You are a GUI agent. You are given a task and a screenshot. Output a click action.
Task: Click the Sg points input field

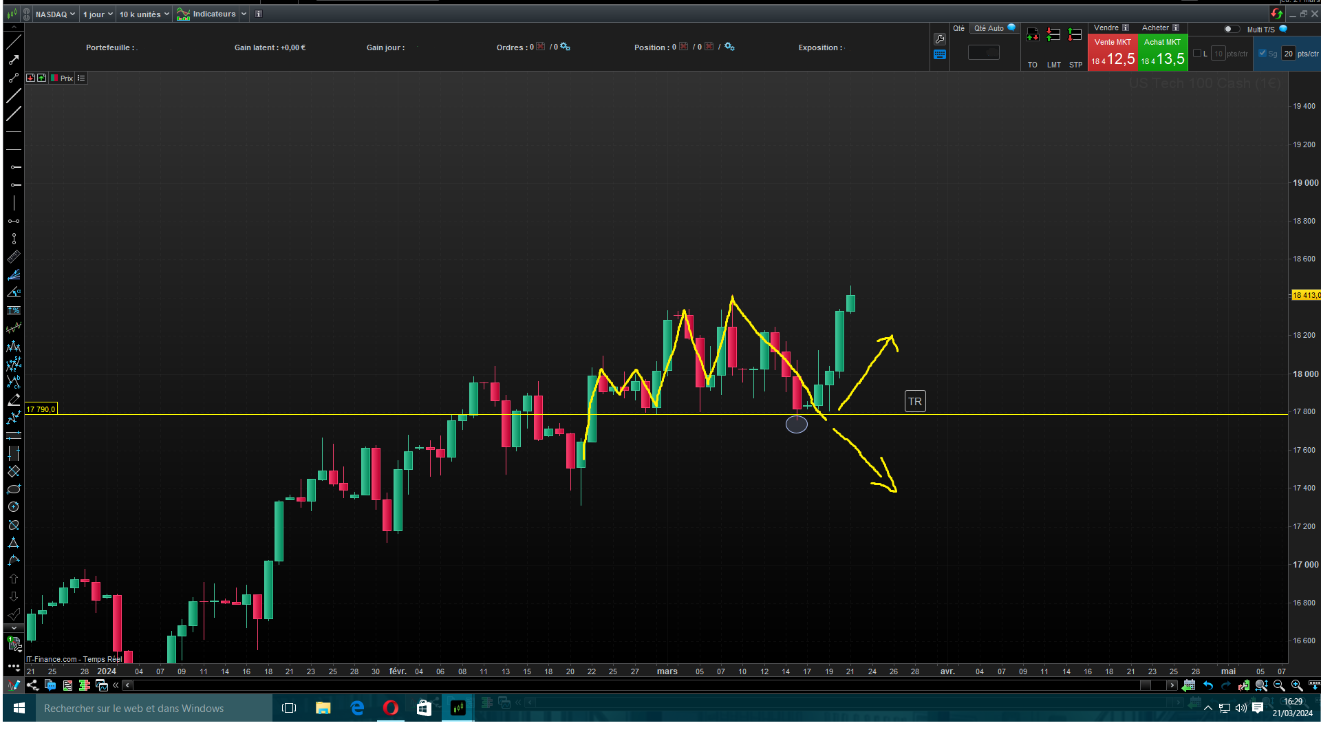tap(1288, 54)
